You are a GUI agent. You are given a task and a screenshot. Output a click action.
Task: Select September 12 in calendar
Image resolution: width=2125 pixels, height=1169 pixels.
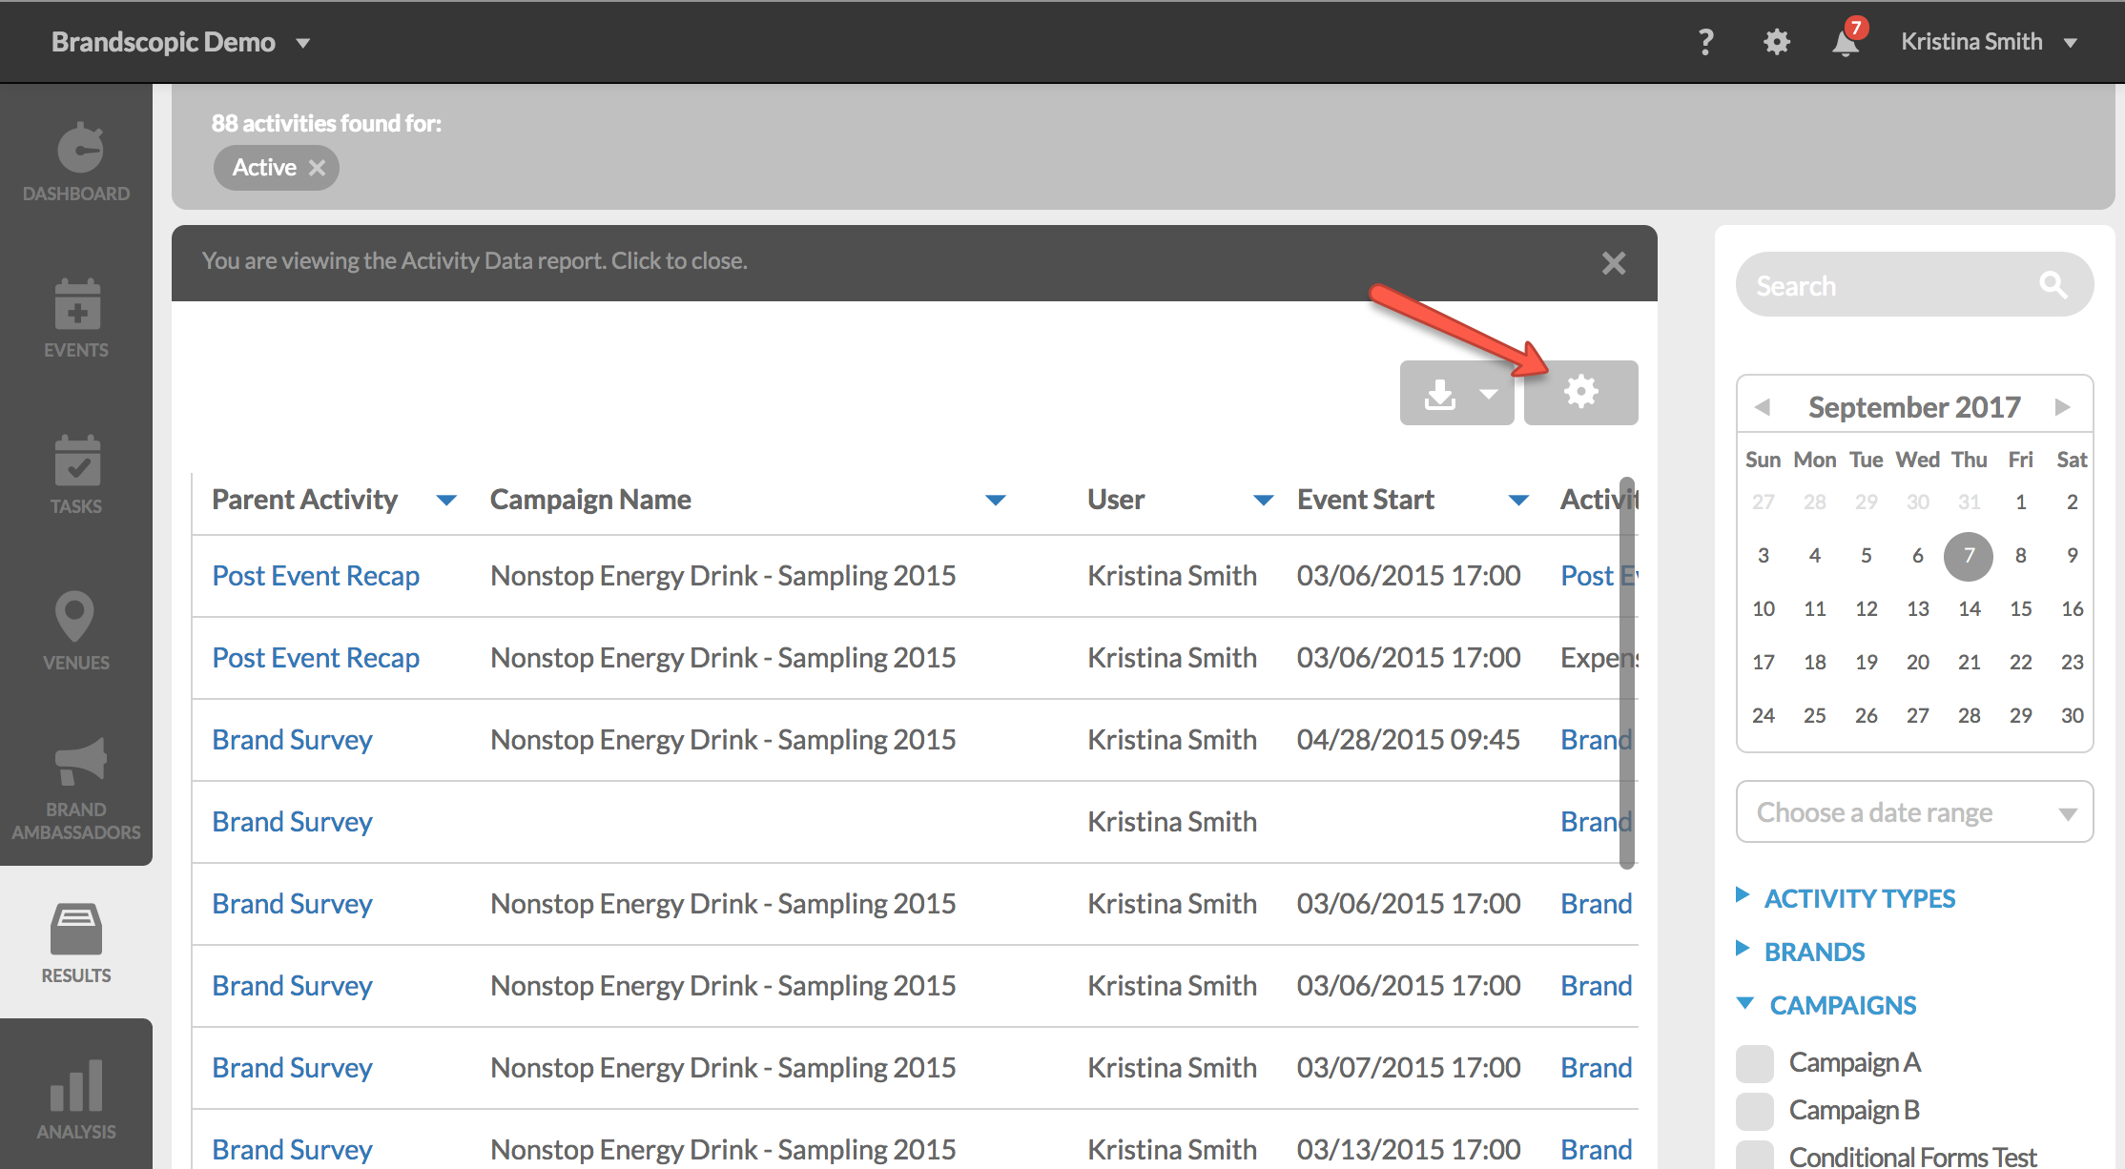coord(1866,608)
